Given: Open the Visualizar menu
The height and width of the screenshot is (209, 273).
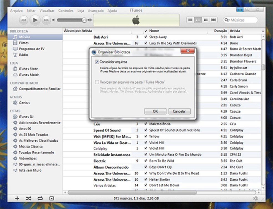Looking at the screenshot, I should coord(47,11).
